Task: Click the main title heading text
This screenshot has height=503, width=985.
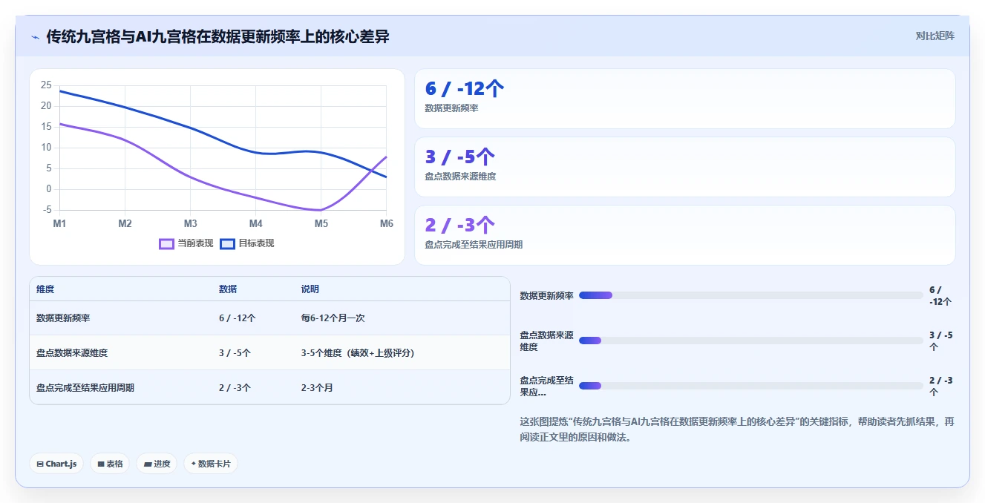Action: tap(217, 36)
